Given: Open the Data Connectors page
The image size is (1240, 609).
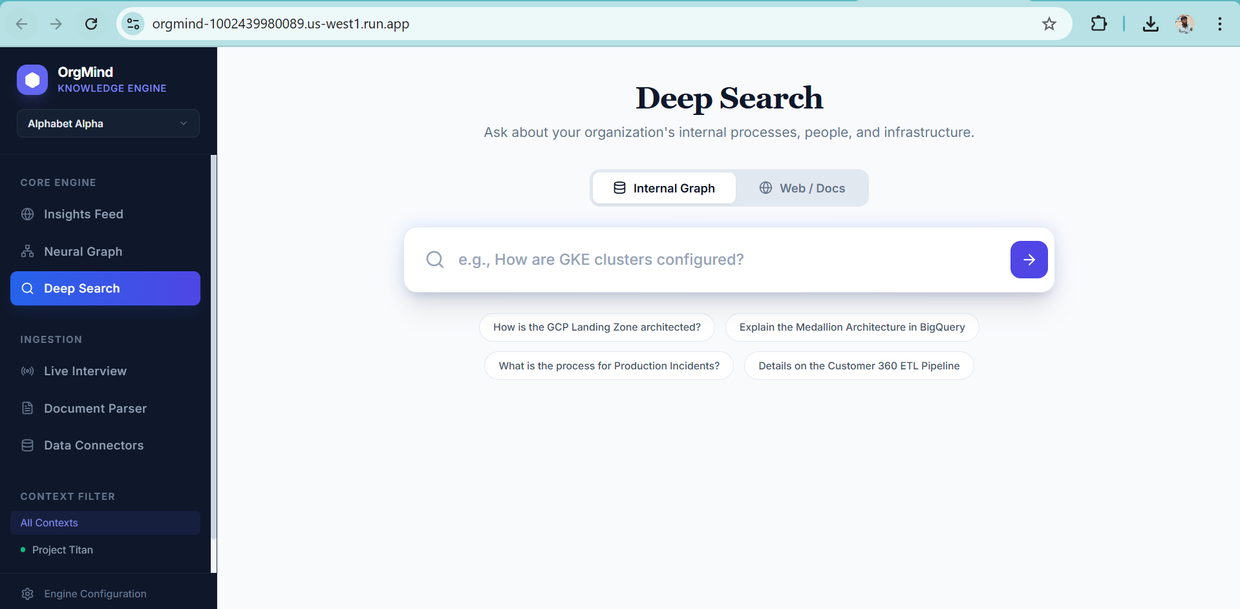Looking at the screenshot, I should 105,445.
